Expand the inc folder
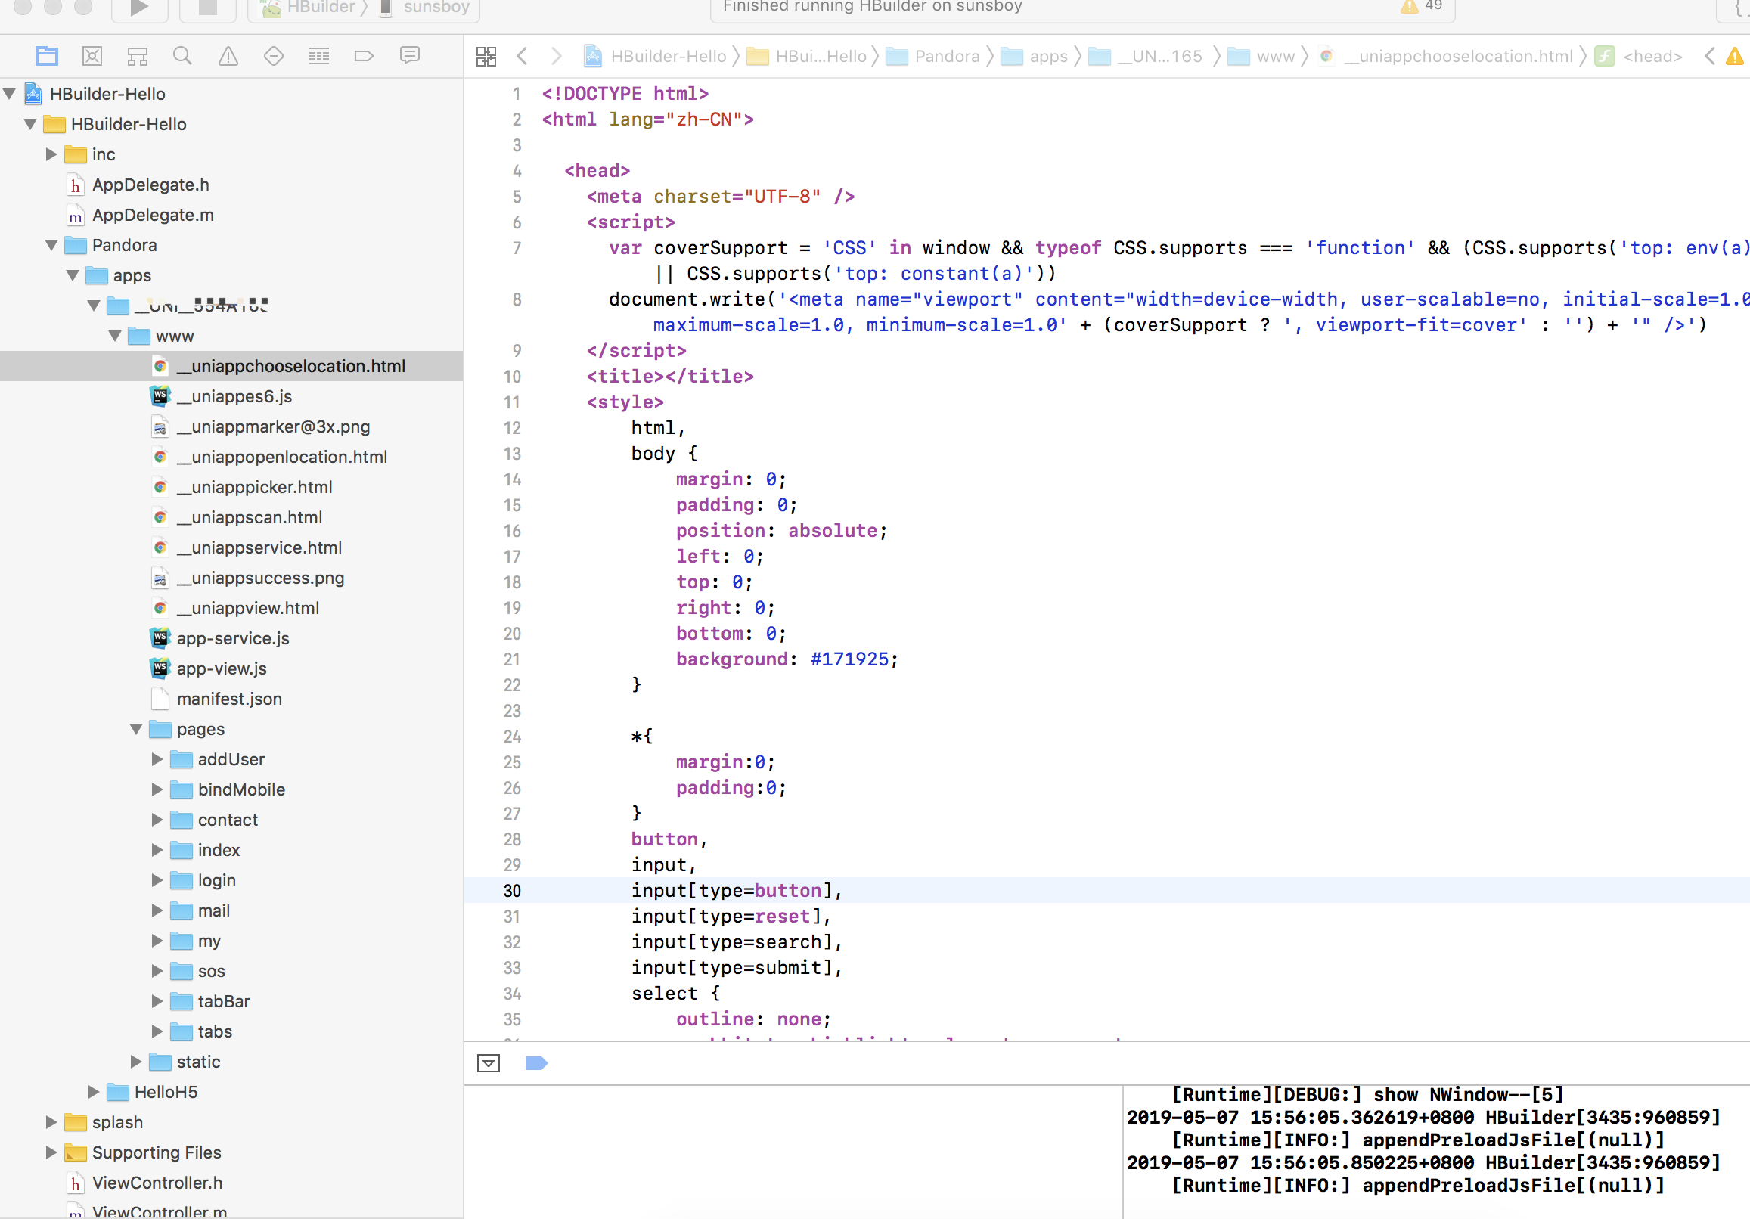Screen dimensions: 1750x1219 [51, 155]
